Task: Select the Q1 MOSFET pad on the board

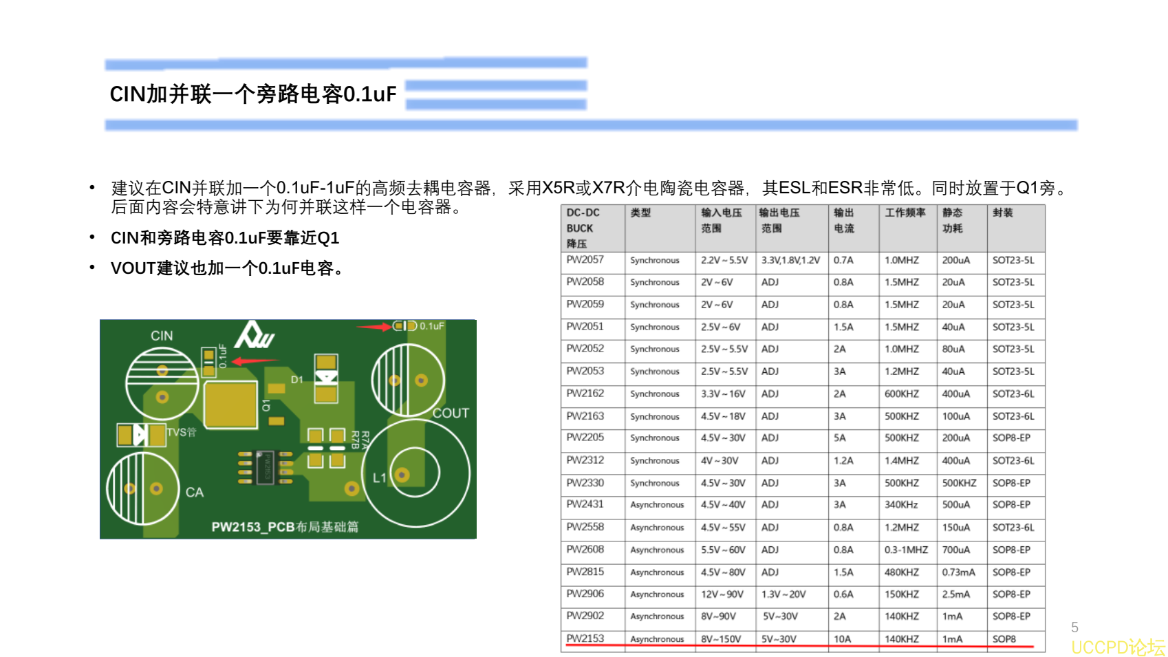Action: point(231,405)
